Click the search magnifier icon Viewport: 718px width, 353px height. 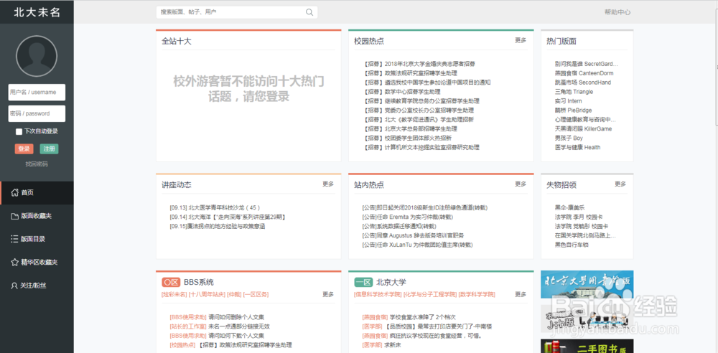click(309, 12)
